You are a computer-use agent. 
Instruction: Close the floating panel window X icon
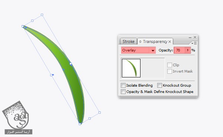point(195,37)
